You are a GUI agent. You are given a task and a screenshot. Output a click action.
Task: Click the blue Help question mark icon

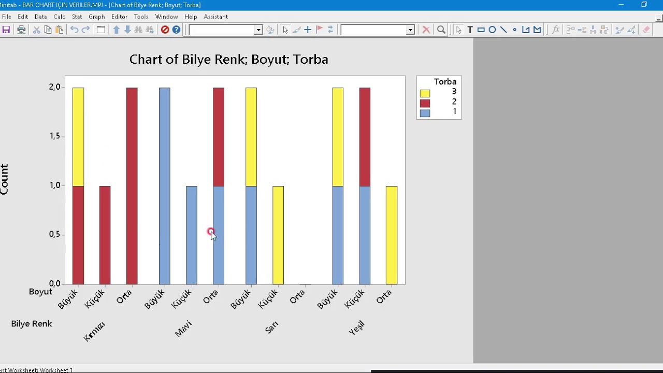tap(176, 30)
